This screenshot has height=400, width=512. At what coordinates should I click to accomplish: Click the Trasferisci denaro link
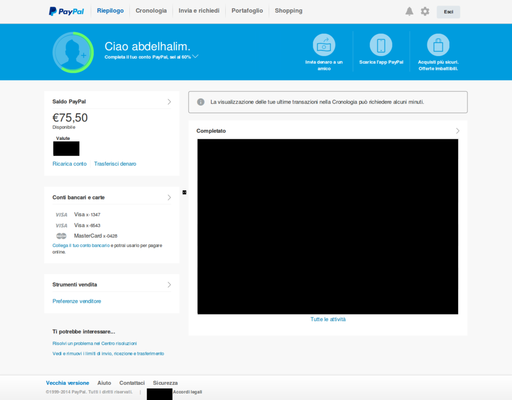pos(115,164)
